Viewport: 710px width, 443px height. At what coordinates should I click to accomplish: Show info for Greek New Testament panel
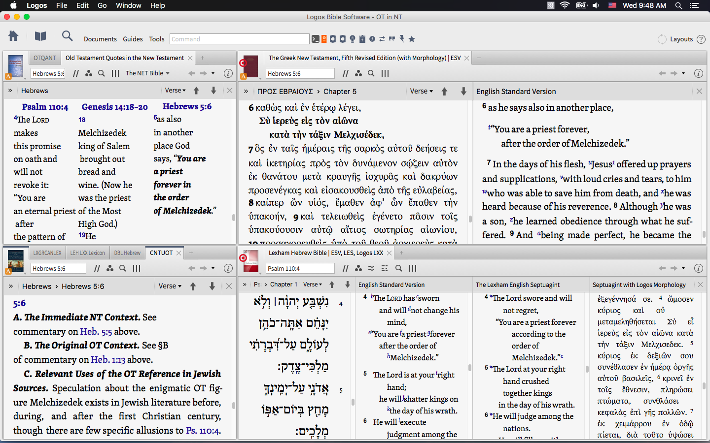pyautogui.click(x=699, y=73)
